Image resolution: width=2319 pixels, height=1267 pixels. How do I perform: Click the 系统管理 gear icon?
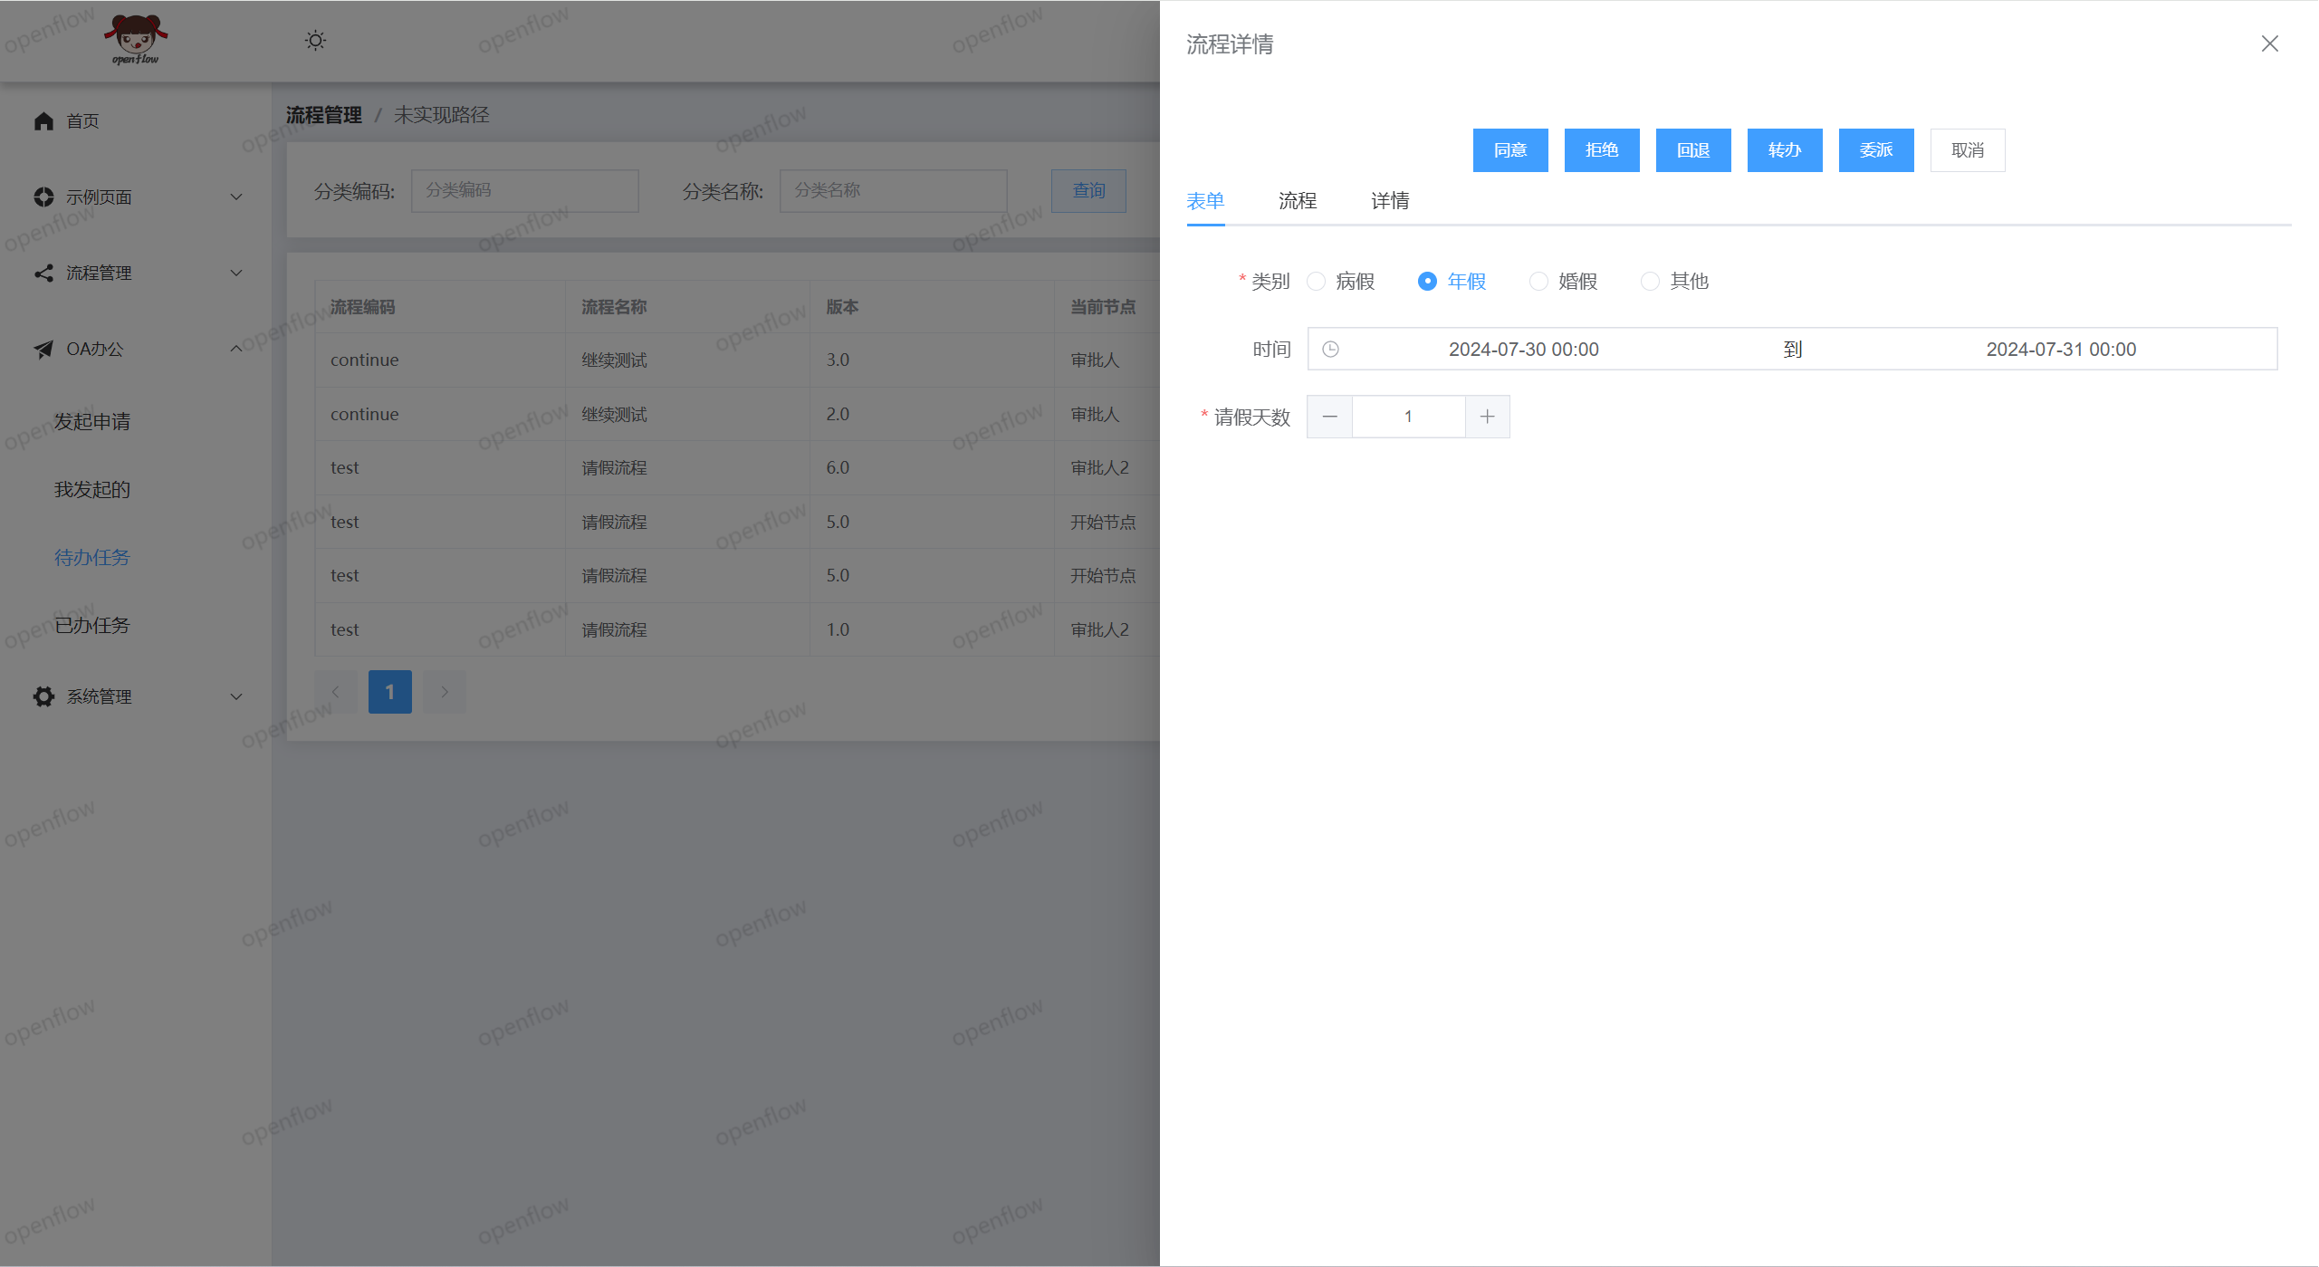pyautogui.click(x=43, y=696)
